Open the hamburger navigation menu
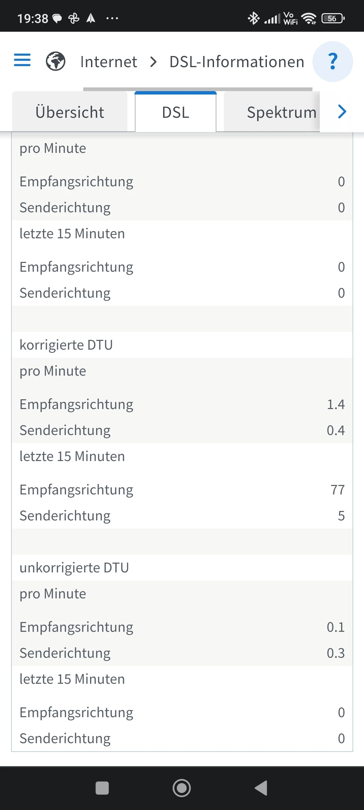The width and height of the screenshot is (364, 810). tap(22, 60)
